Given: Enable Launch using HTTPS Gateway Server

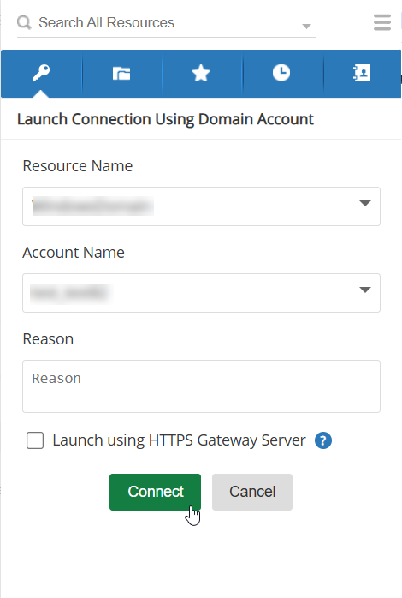Looking at the screenshot, I should pyautogui.click(x=35, y=440).
